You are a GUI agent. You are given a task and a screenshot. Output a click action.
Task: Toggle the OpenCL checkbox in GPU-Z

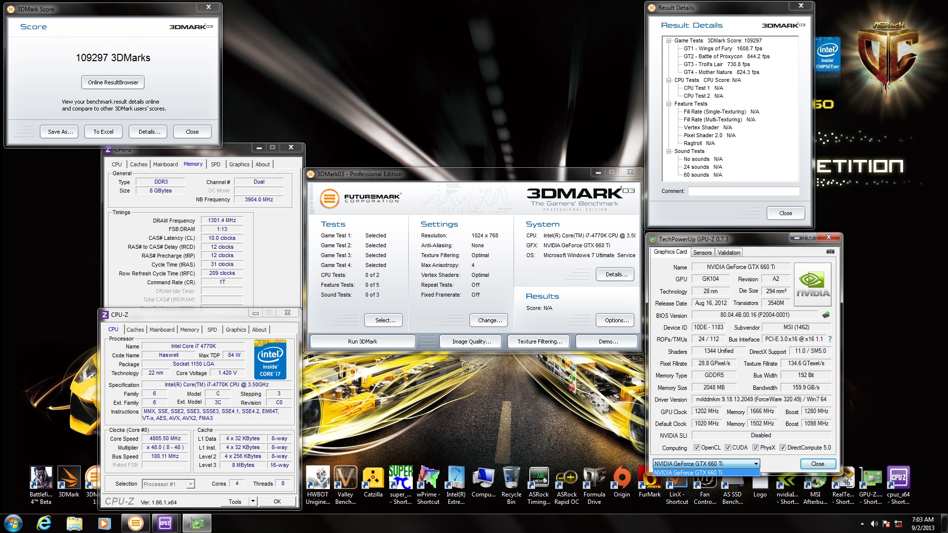click(697, 448)
